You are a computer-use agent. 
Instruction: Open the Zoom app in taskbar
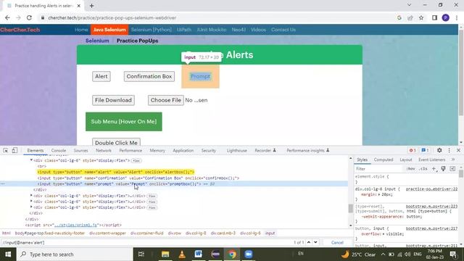(248, 254)
